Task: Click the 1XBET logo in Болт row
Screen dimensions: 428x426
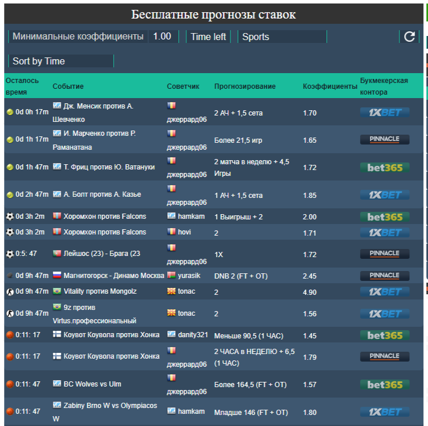Action: coord(384,195)
